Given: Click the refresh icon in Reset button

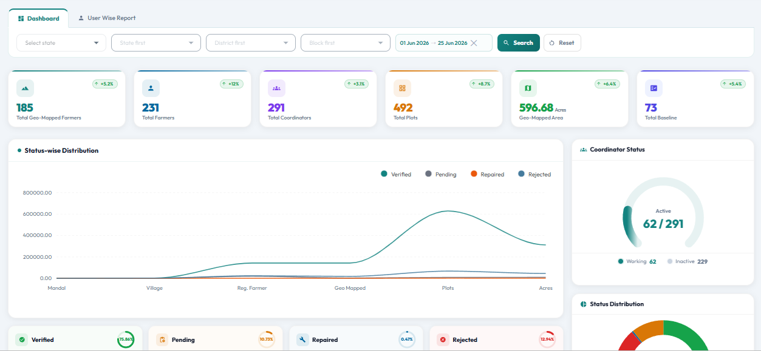Looking at the screenshot, I should [x=552, y=43].
